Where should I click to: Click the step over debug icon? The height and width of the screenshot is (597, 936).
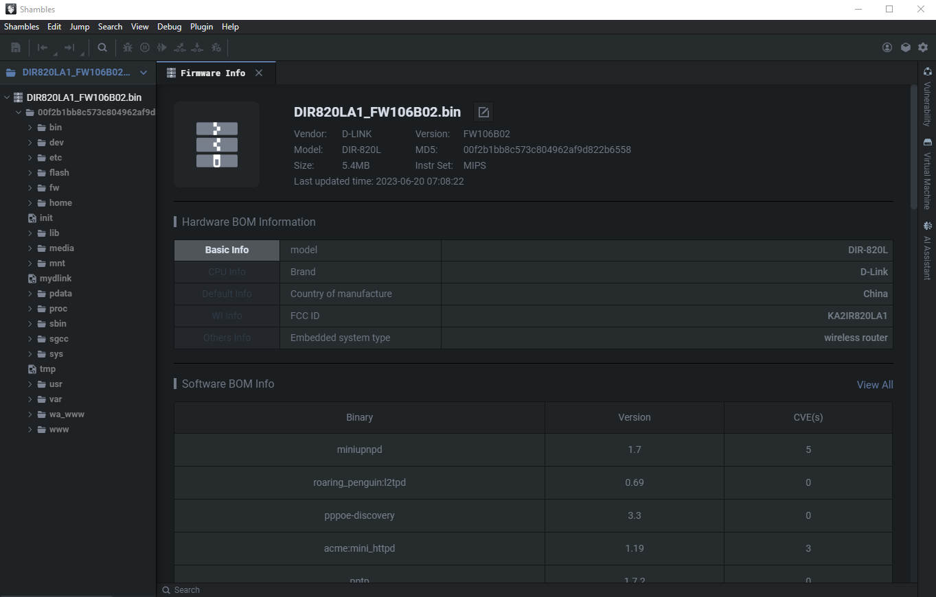(180, 47)
